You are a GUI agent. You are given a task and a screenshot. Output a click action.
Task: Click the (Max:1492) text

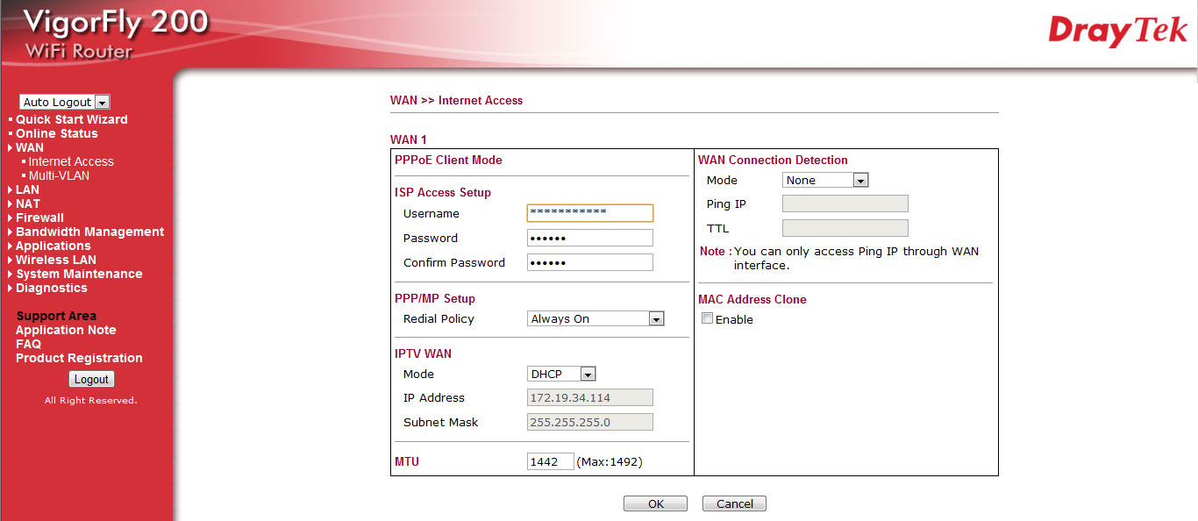click(x=610, y=461)
